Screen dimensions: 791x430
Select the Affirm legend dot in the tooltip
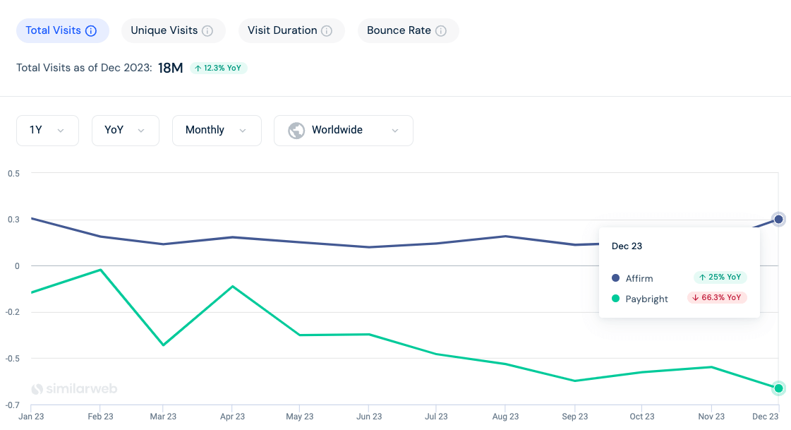(615, 278)
